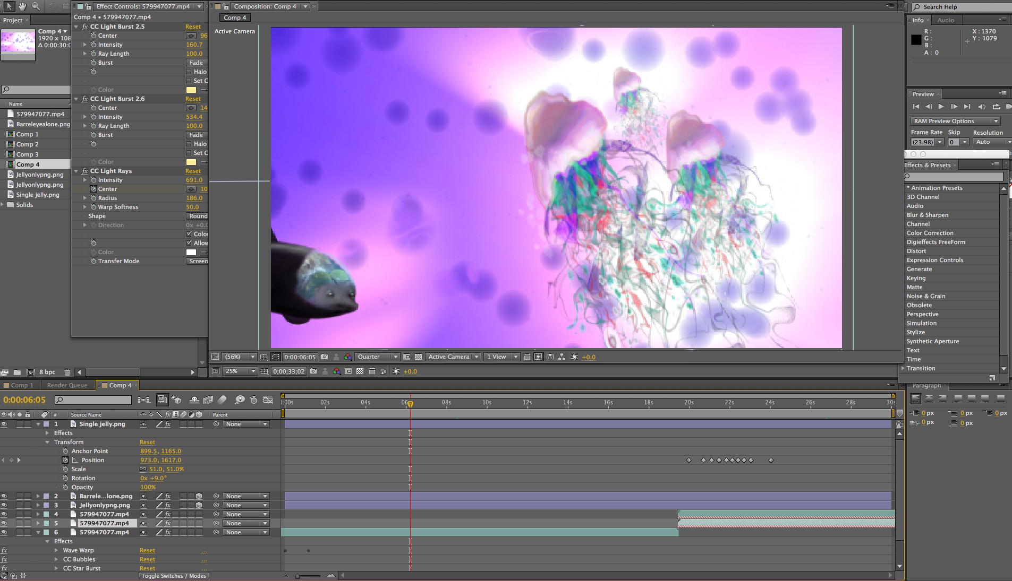Collapse the CC Light Rays effect group
The image size is (1012, 581).
tap(76, 171)
